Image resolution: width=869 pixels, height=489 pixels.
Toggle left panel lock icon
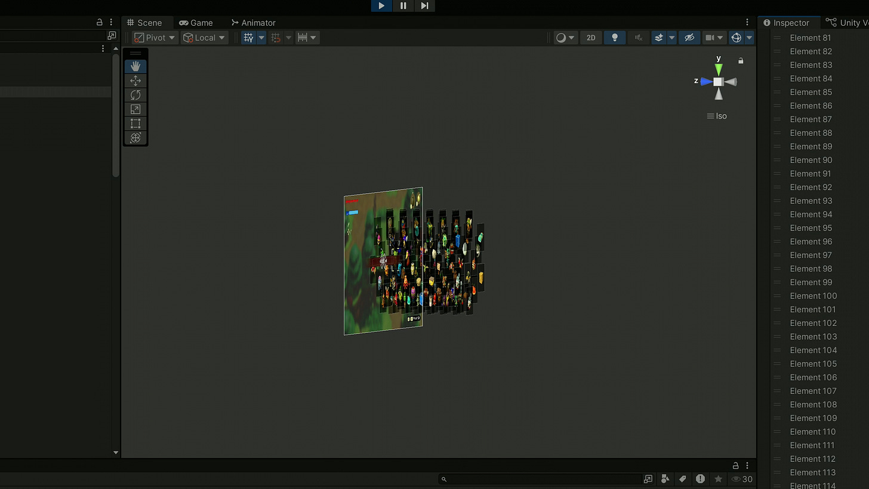(100, 22)
